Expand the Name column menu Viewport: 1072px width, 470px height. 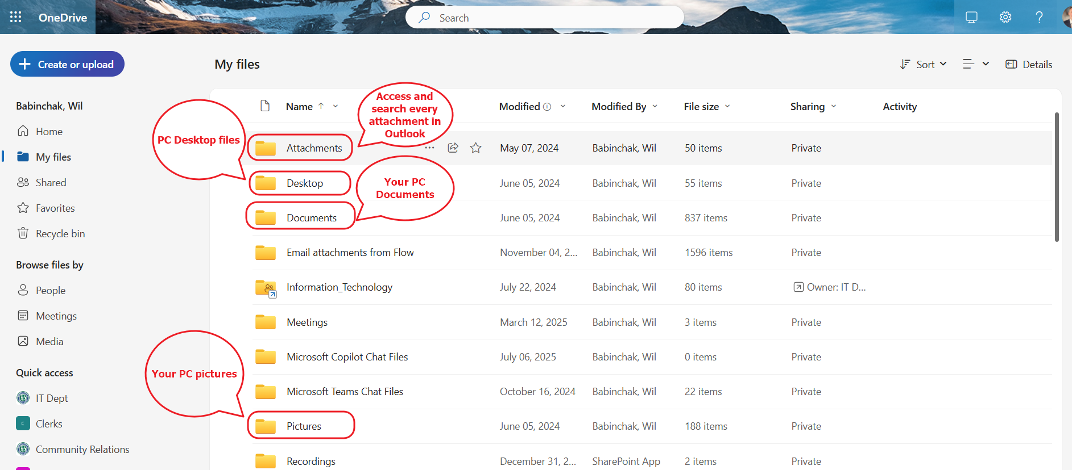[336, 106]
